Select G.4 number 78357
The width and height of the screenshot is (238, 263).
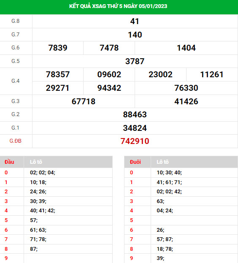click(58, 74)
